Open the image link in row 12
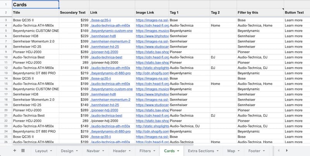The height and width of the screenshot is (156, 310). pos(152,68)
